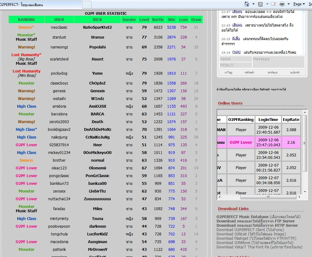Expand the Home button dropdown arrow
The image size is (312, 257).
253,4
